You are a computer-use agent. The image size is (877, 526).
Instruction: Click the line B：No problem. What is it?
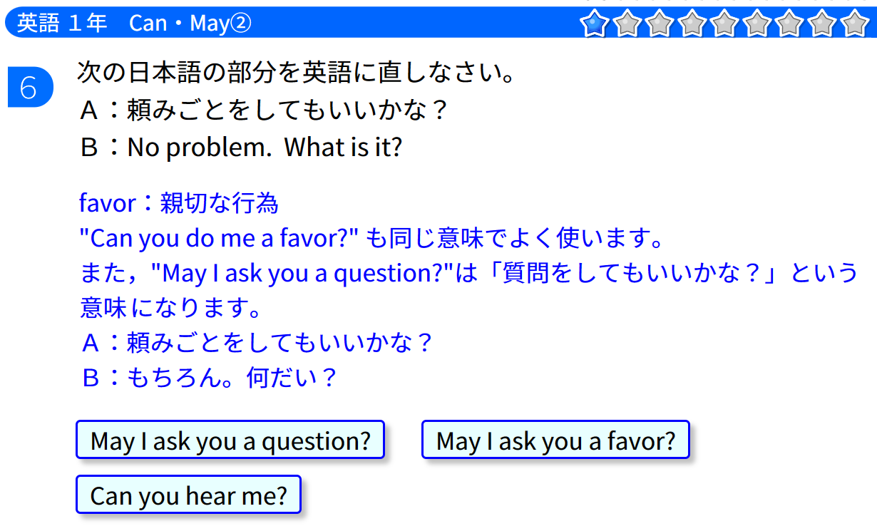(241, 148)
